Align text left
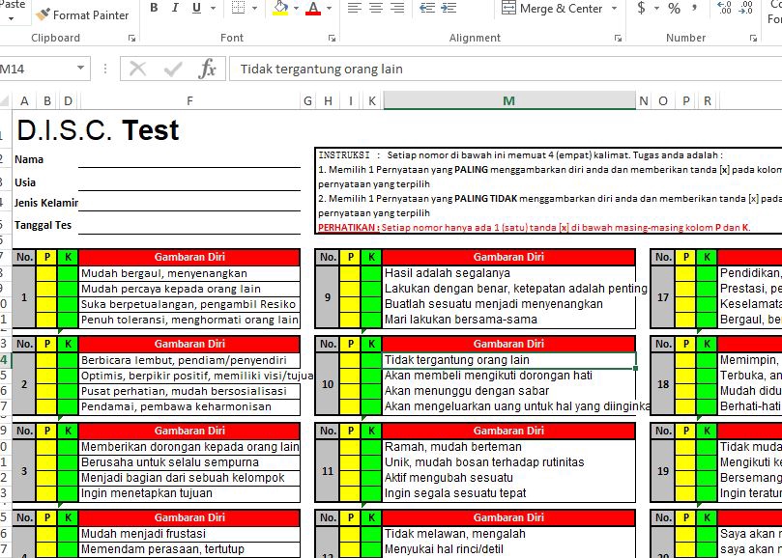Image resolution: width=782 pixels, height=558 pixels. pos(355,8)
